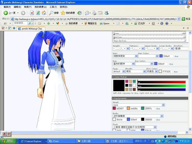This screenshot has height=144, width=192.
Task: Click dye link next to Skin color
Action: tap(175, 72)
